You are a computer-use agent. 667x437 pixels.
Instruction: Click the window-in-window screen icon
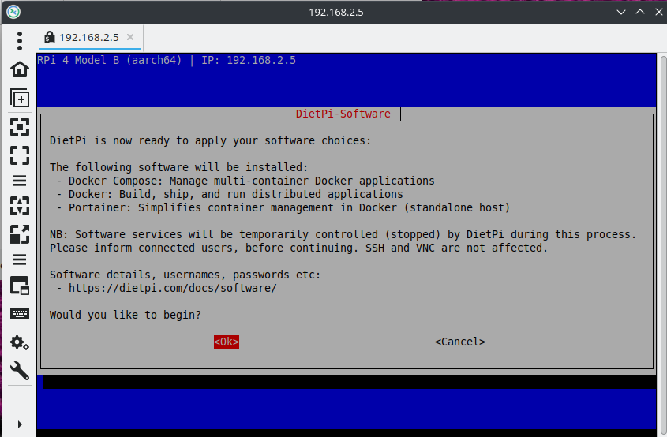[20, 286]
